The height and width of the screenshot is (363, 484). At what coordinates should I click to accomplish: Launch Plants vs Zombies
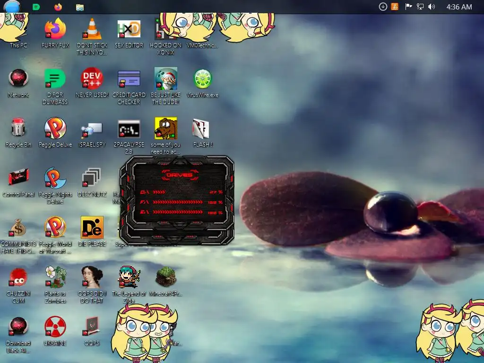click(x=55, y=285)
